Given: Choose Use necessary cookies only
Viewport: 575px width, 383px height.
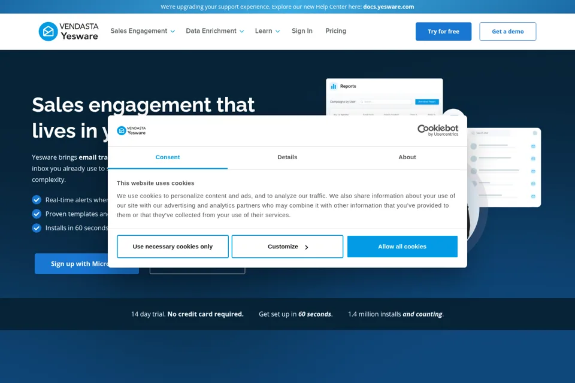Looking at the screenshot, I should pos(172,247).
